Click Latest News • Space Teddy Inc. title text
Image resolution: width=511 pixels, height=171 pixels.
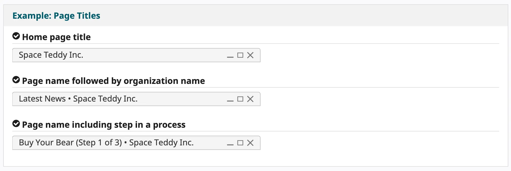[x=78, y=99]
